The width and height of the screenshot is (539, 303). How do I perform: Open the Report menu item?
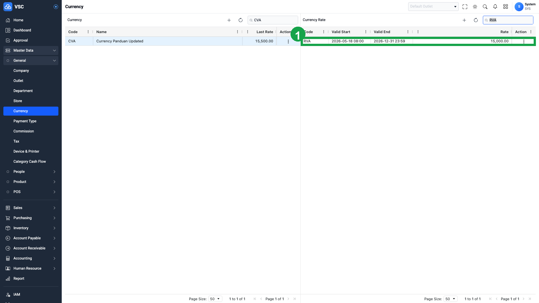[31, 279]
